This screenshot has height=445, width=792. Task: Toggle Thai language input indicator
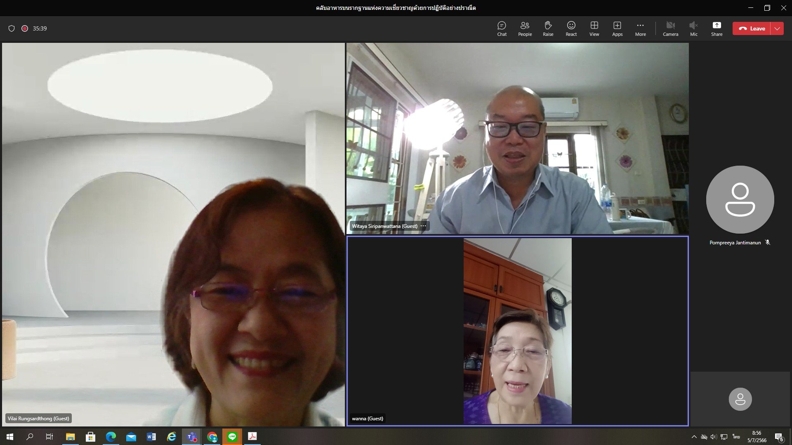click(x=736, y=437)
